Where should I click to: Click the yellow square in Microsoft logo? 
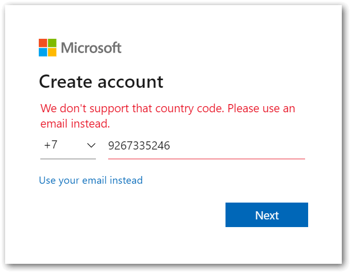[x=52, y=52]
